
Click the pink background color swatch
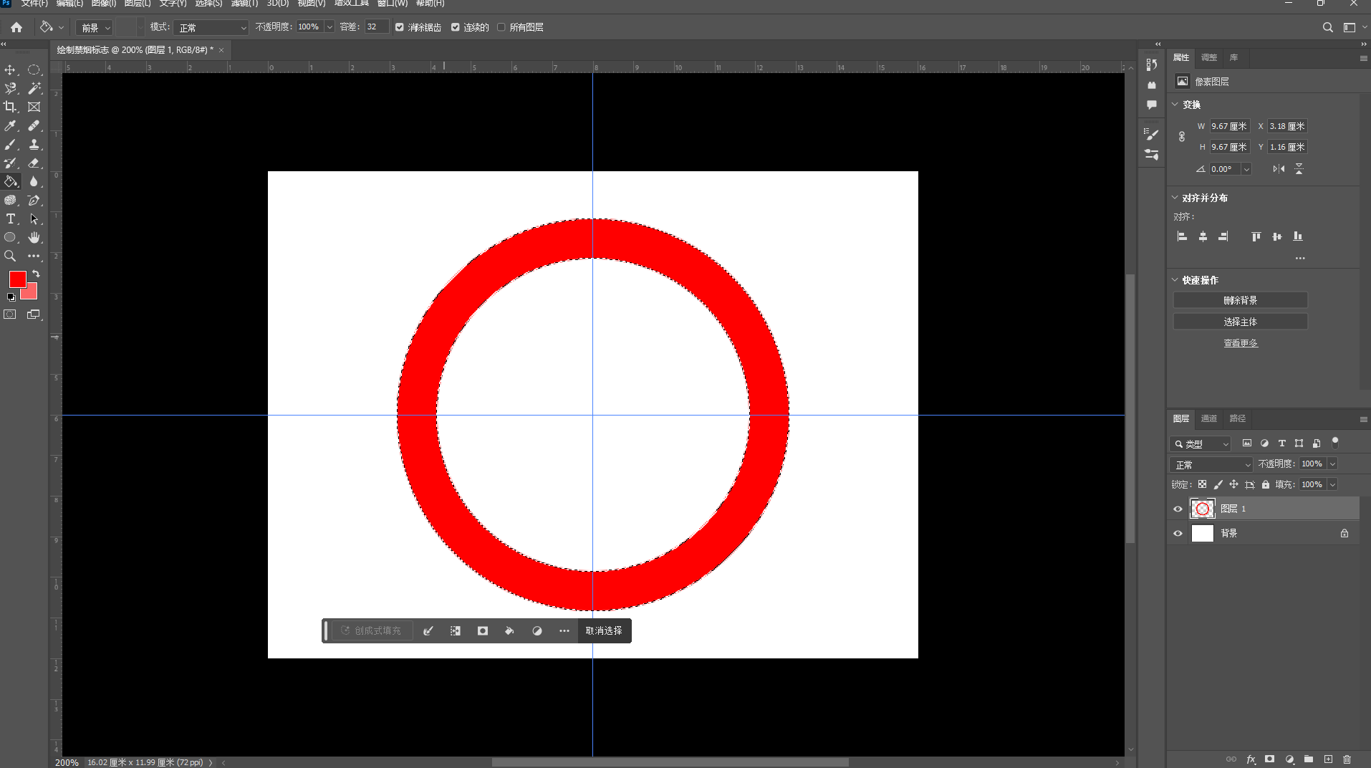click(x=32, y=292)
